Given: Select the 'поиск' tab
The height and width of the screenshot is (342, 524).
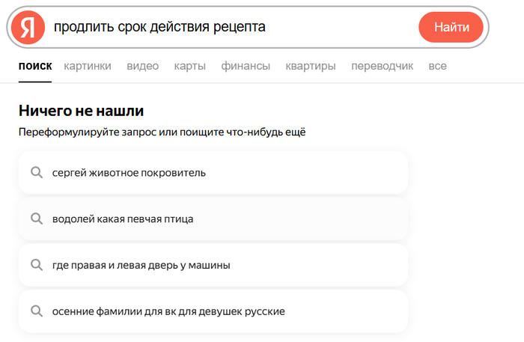Looking at the screenshot, I should coord(35,66).
